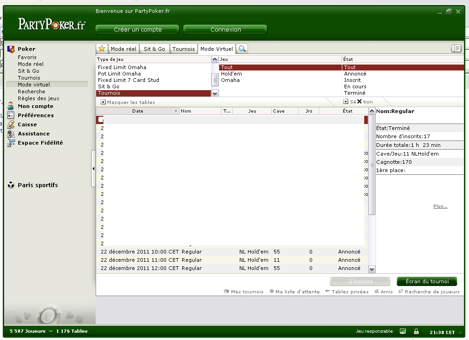Switch to Mode réel tab

point(123,49)
